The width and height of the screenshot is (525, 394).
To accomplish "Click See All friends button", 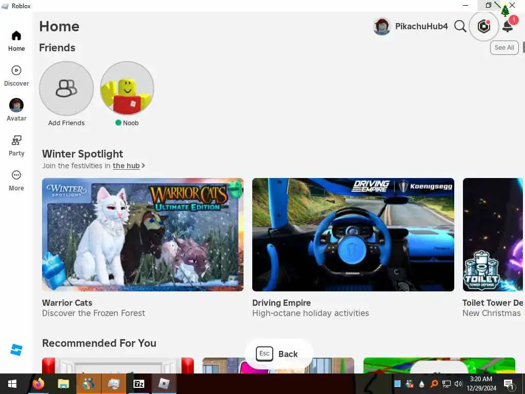I will pos(504,48).
